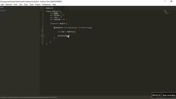
Task: Click the 00:02:55 recording timer
Action: pos(156,95)
